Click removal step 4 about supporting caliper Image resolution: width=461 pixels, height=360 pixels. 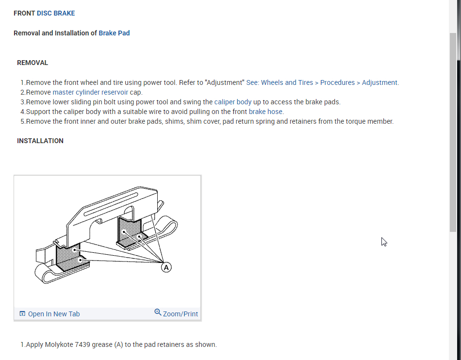pyautogui.click(x=152, y=112)
